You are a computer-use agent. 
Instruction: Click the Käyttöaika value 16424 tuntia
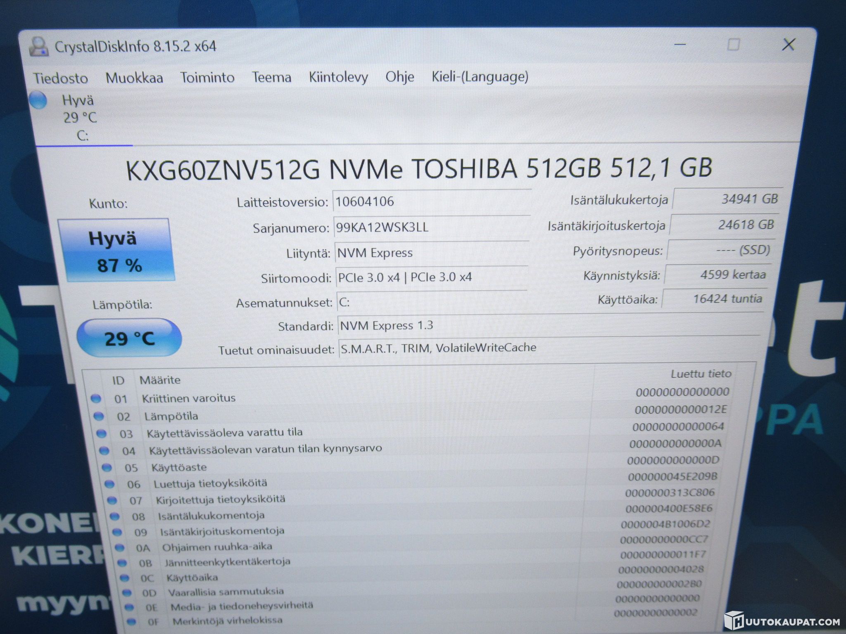pos(714,299)
